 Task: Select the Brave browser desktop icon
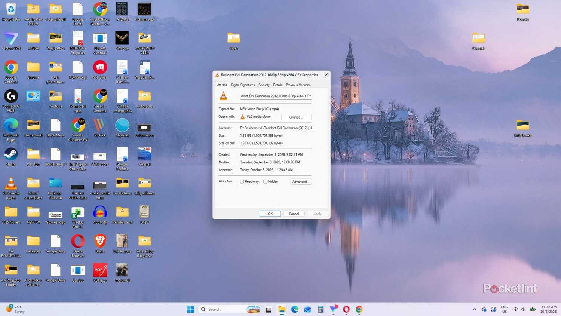pos(100,243)
